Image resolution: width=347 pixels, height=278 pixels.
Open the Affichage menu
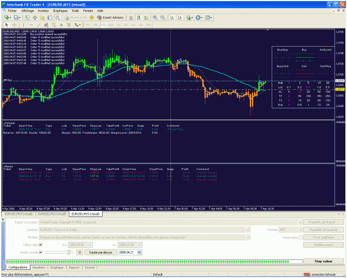(28, 11)
